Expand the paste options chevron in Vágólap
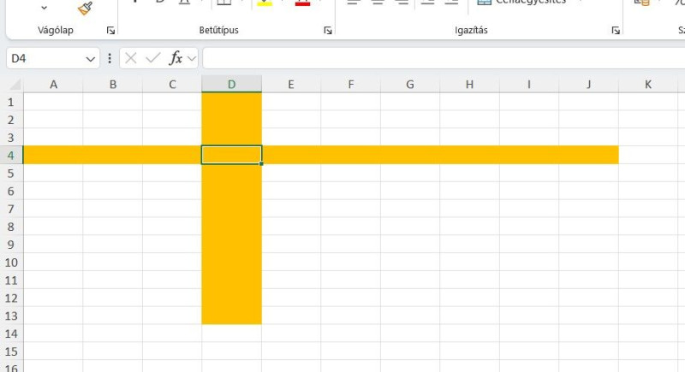This screenshot has width=685, height=372. click(44, 8)
